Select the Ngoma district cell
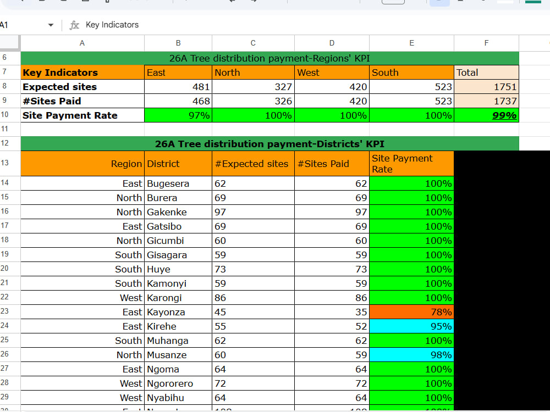The width and height of the screenshot is (550, 412). coord(178,369)
